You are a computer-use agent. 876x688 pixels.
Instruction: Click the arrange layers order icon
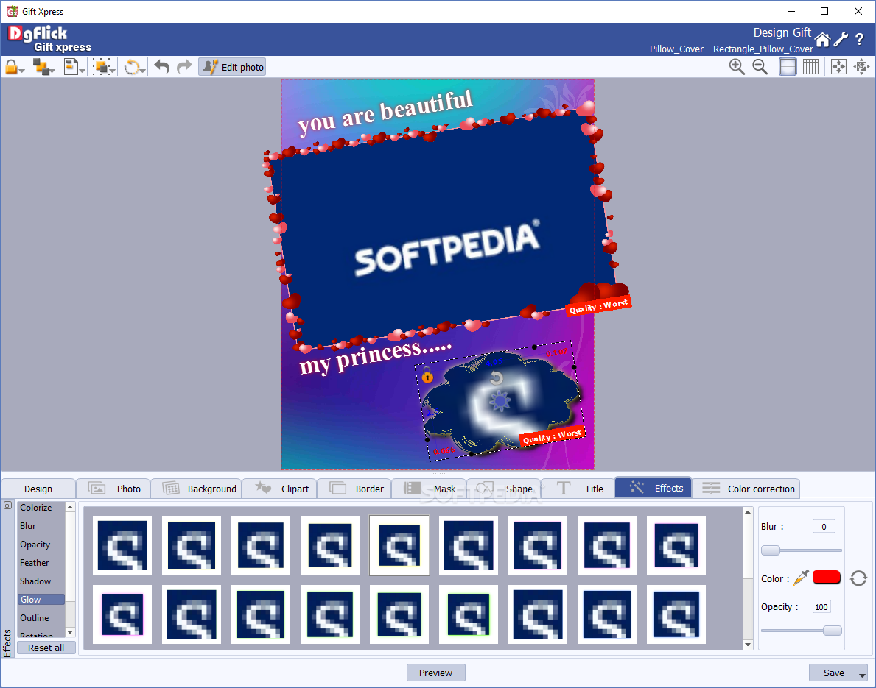tap(41, 67)
